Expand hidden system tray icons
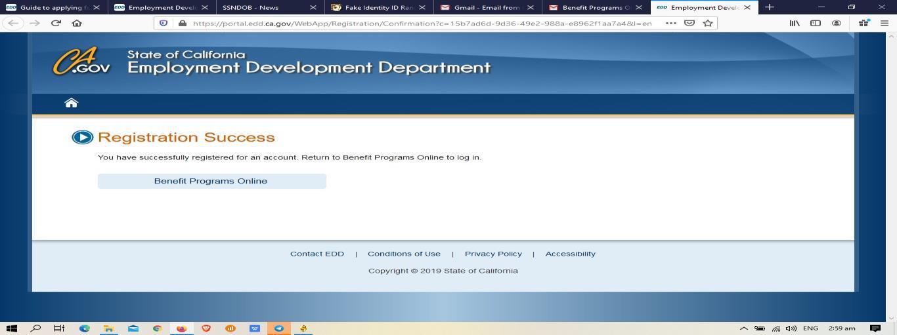The width and height of the screenshot is (897, 335). pyautogui.click(x=743, y=328)
